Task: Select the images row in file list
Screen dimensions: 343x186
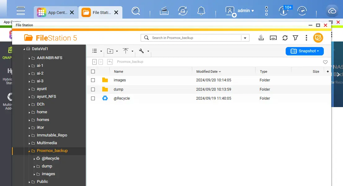Action: (x=209, y=80)
